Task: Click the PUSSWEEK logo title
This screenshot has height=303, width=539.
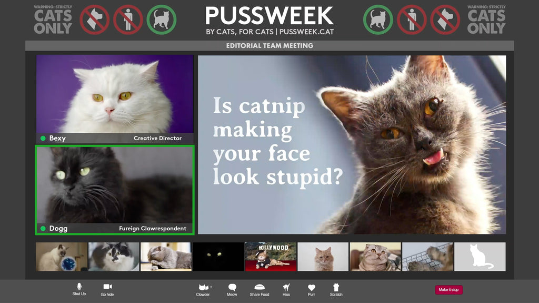Action: pos(269,16)
